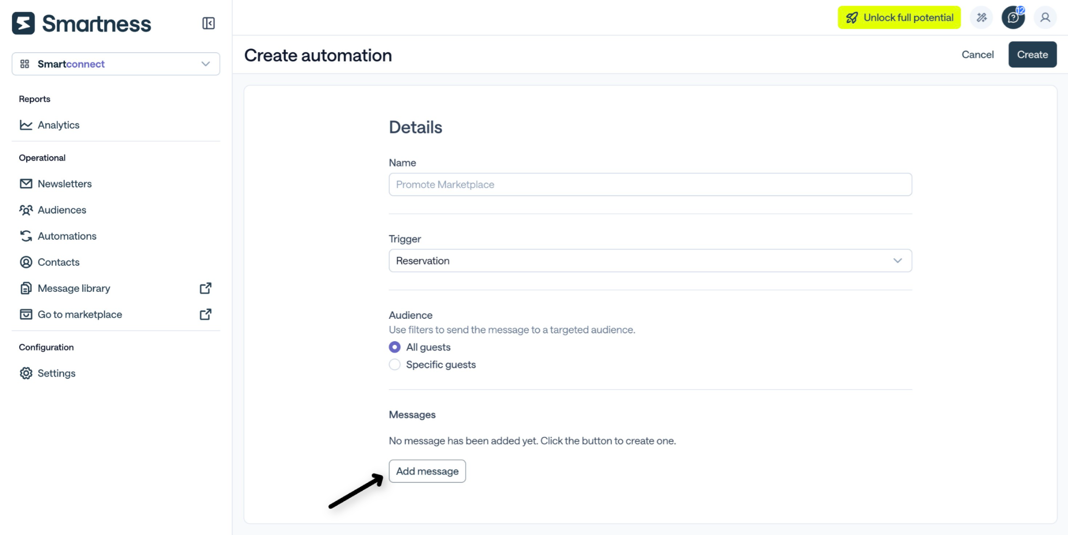Focus the Name input field
This screenshot has width=1068, height=535.
point(650,184)
